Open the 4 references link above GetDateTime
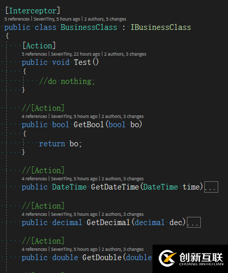The width and height of the screenshot is (228, 273). click(x=34, y=179)
